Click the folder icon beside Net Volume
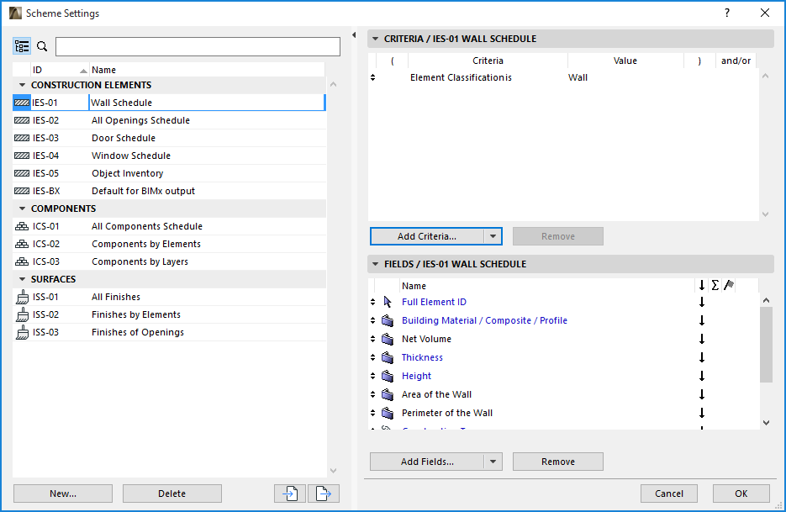This screenshot has height=512, width=786. point(388,339)
